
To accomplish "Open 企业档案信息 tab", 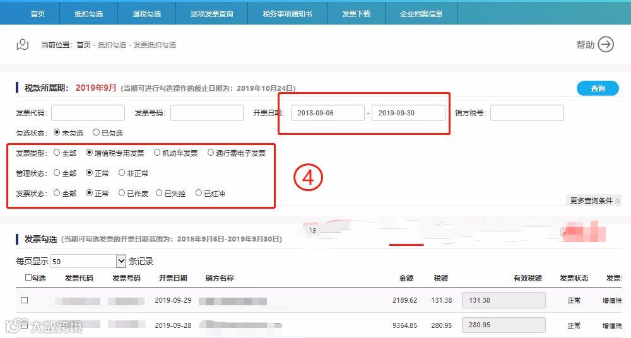I will (x=422, y=14).
